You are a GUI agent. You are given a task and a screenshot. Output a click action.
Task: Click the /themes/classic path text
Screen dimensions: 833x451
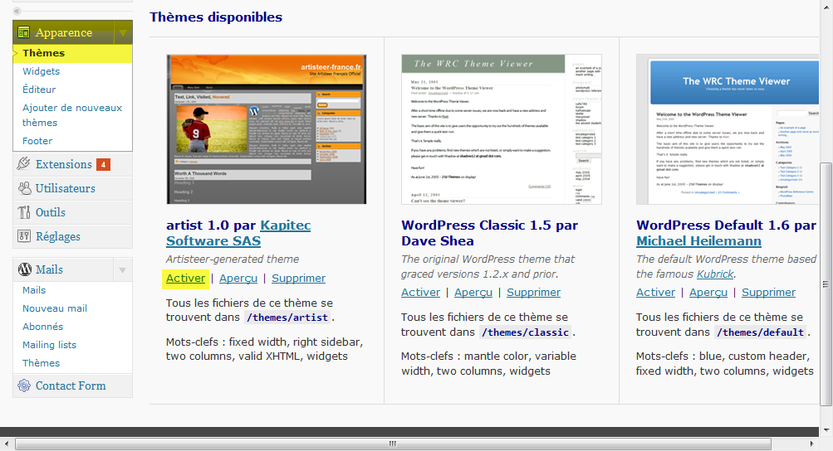pos(525,332)
